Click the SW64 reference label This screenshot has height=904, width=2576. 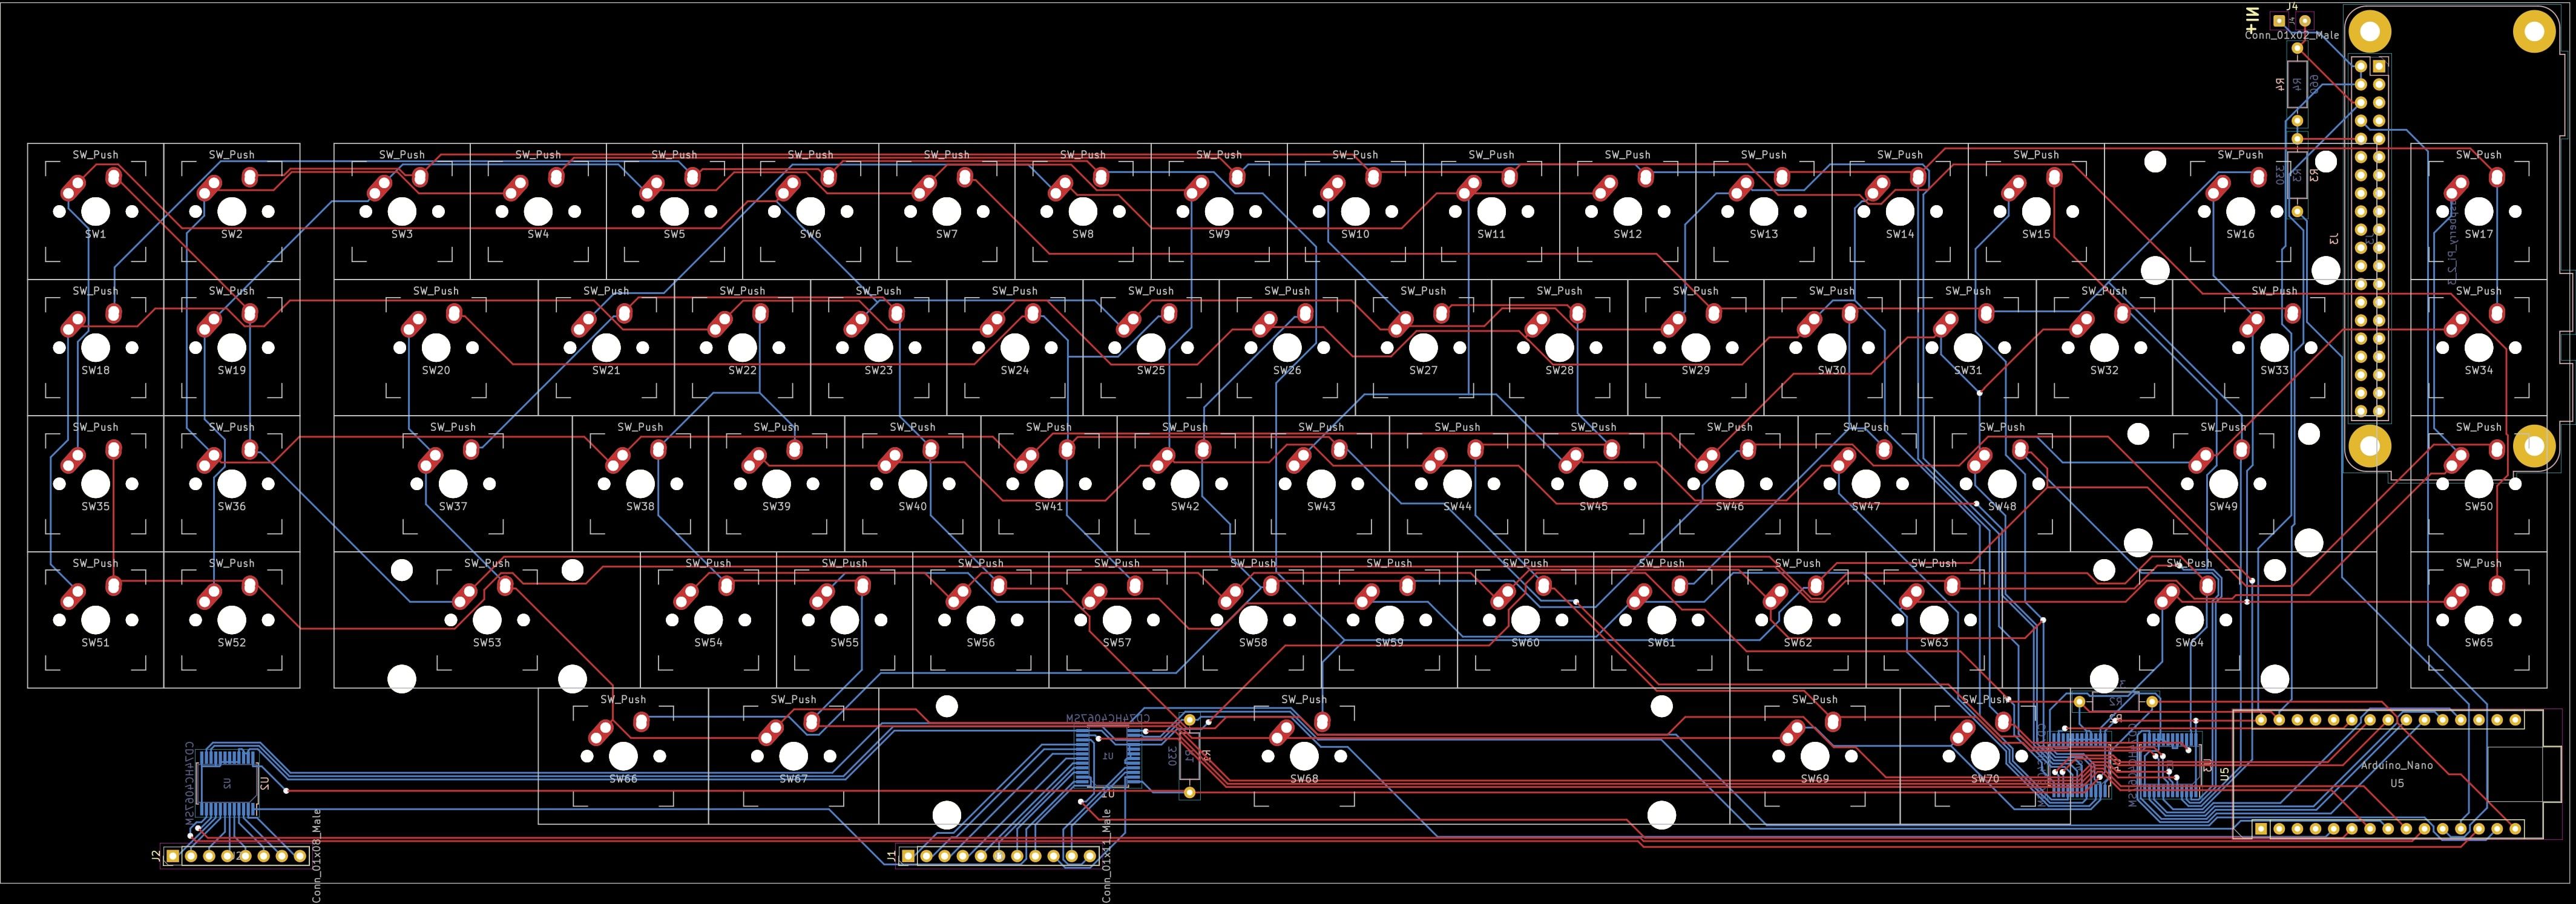[x=2189, y=642]
